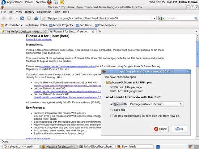Check Do this automatically for files like this
The image size is (199, 149).
111,116
